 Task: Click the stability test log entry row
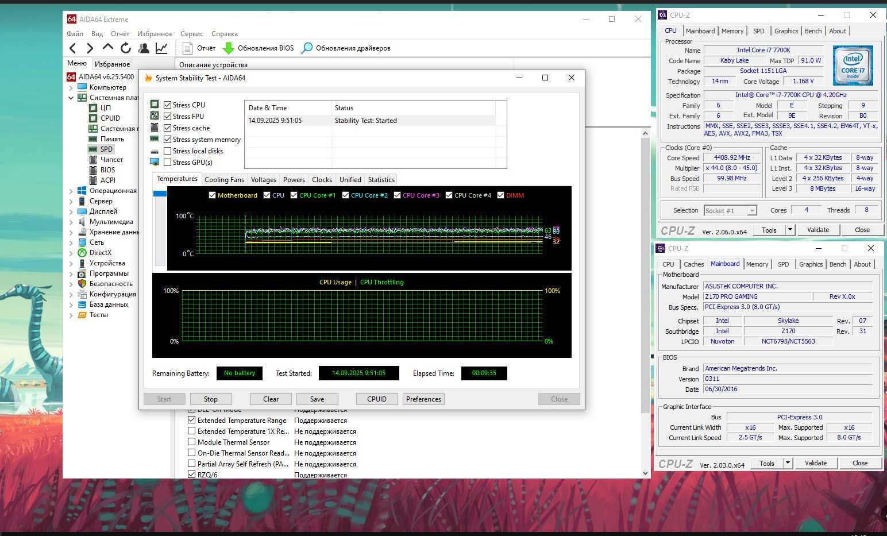click(371, 121)
